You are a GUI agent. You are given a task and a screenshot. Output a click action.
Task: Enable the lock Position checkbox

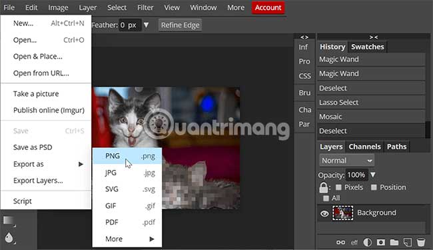[x=374, y=187]
